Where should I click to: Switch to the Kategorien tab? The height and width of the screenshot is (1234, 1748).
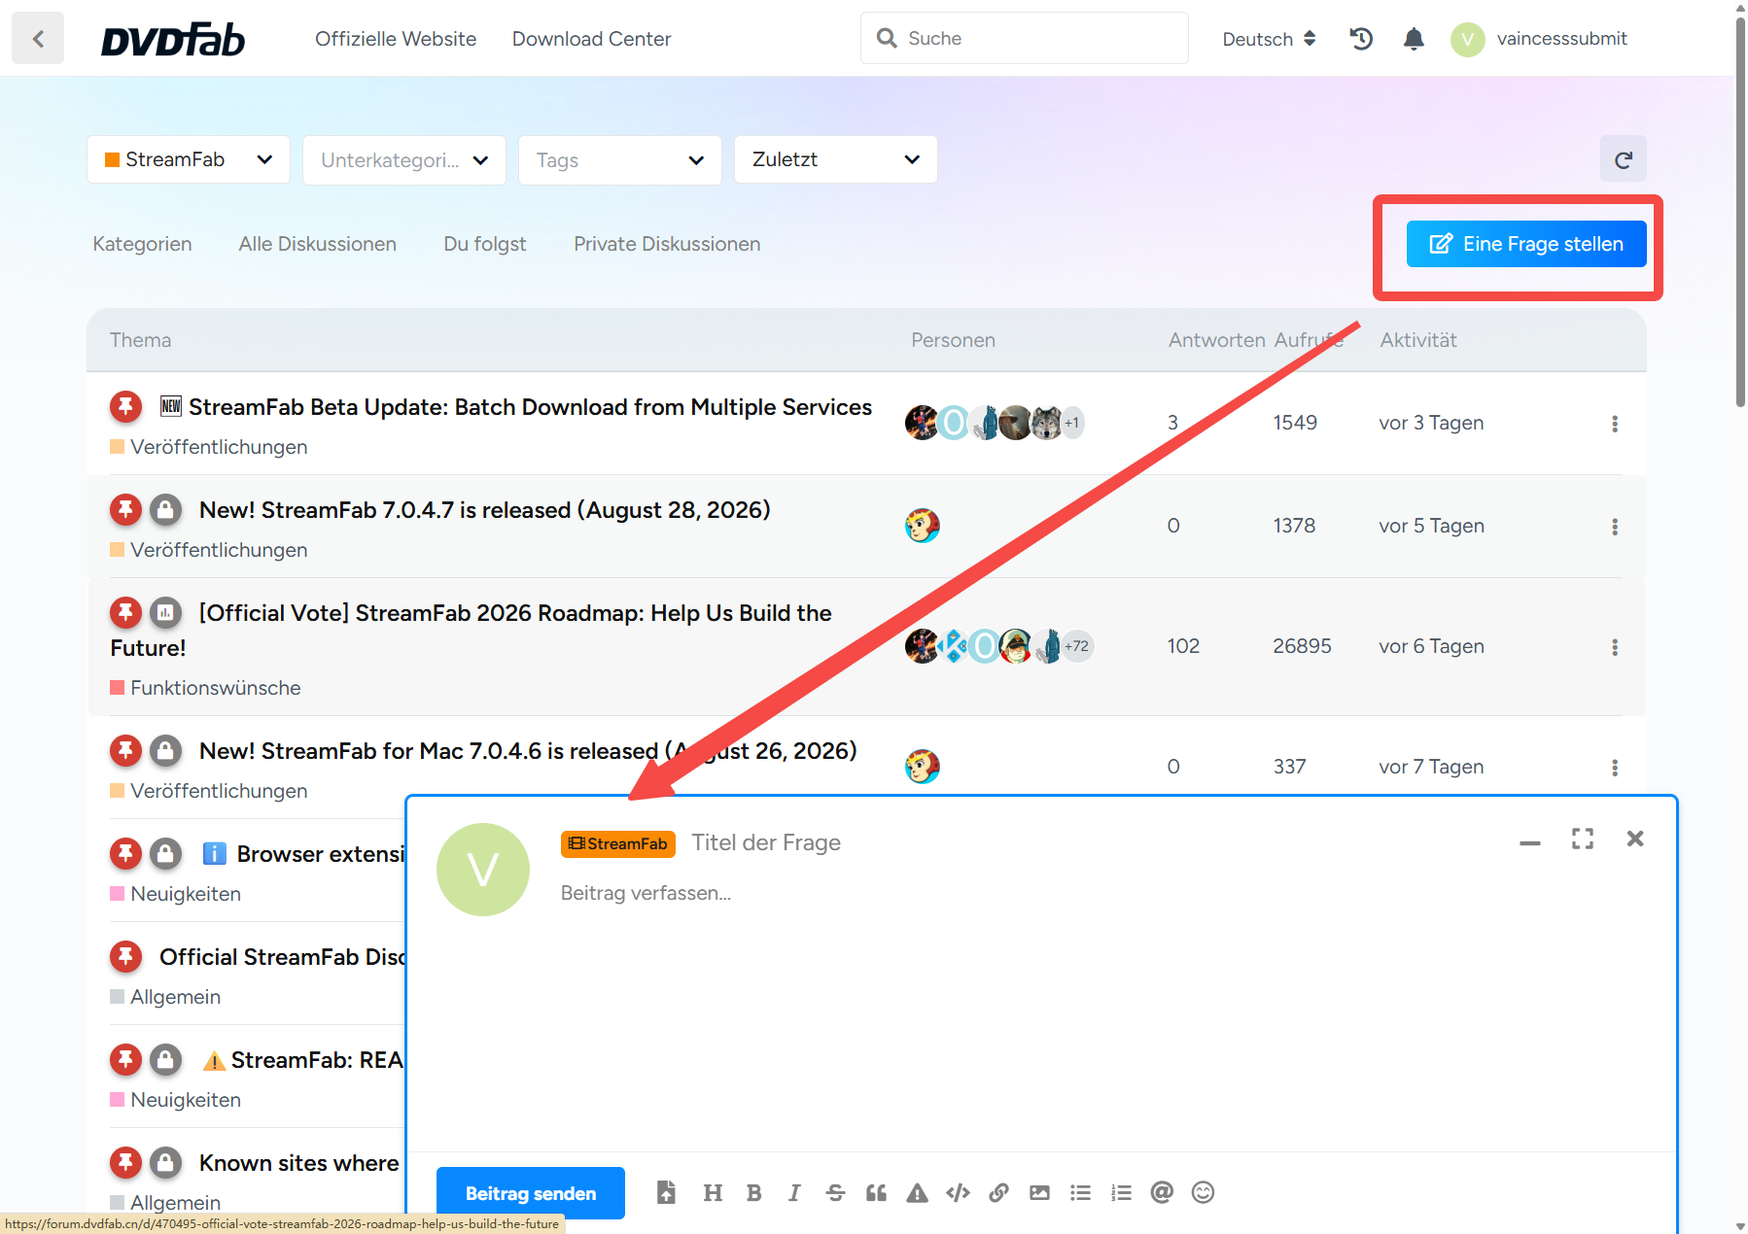click(142, 244)
